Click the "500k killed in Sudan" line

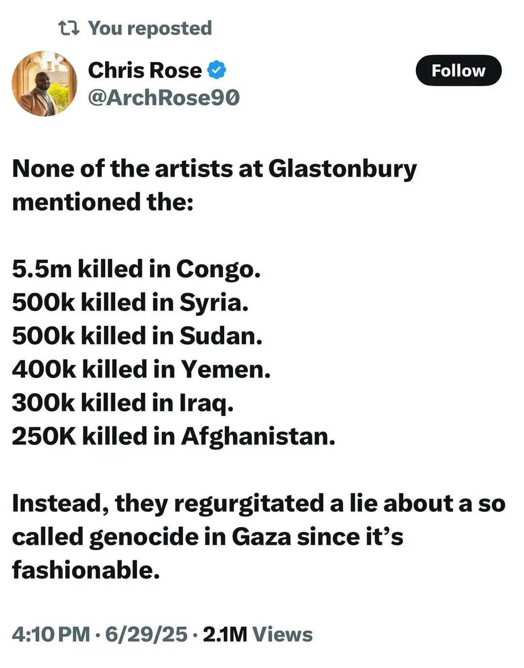(x=137, y=336)
